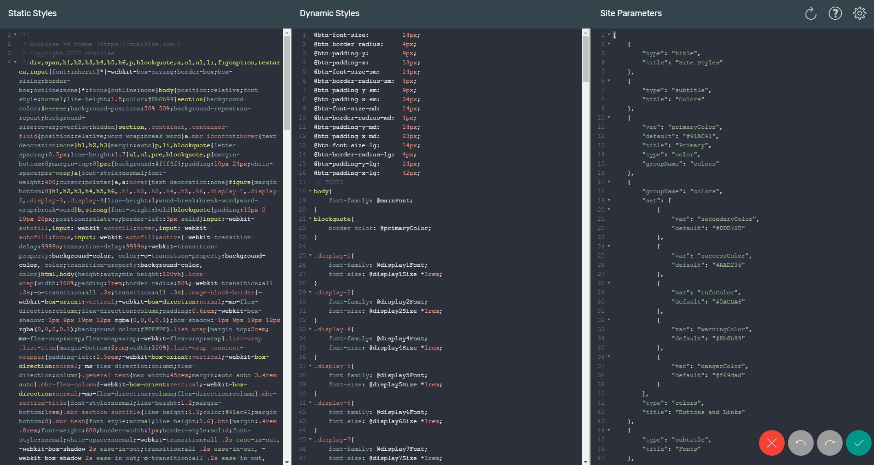This screenshot has width=874, height=465.
Task: Collapse the dangerColor object at line 36
Action: click(609, 356)
